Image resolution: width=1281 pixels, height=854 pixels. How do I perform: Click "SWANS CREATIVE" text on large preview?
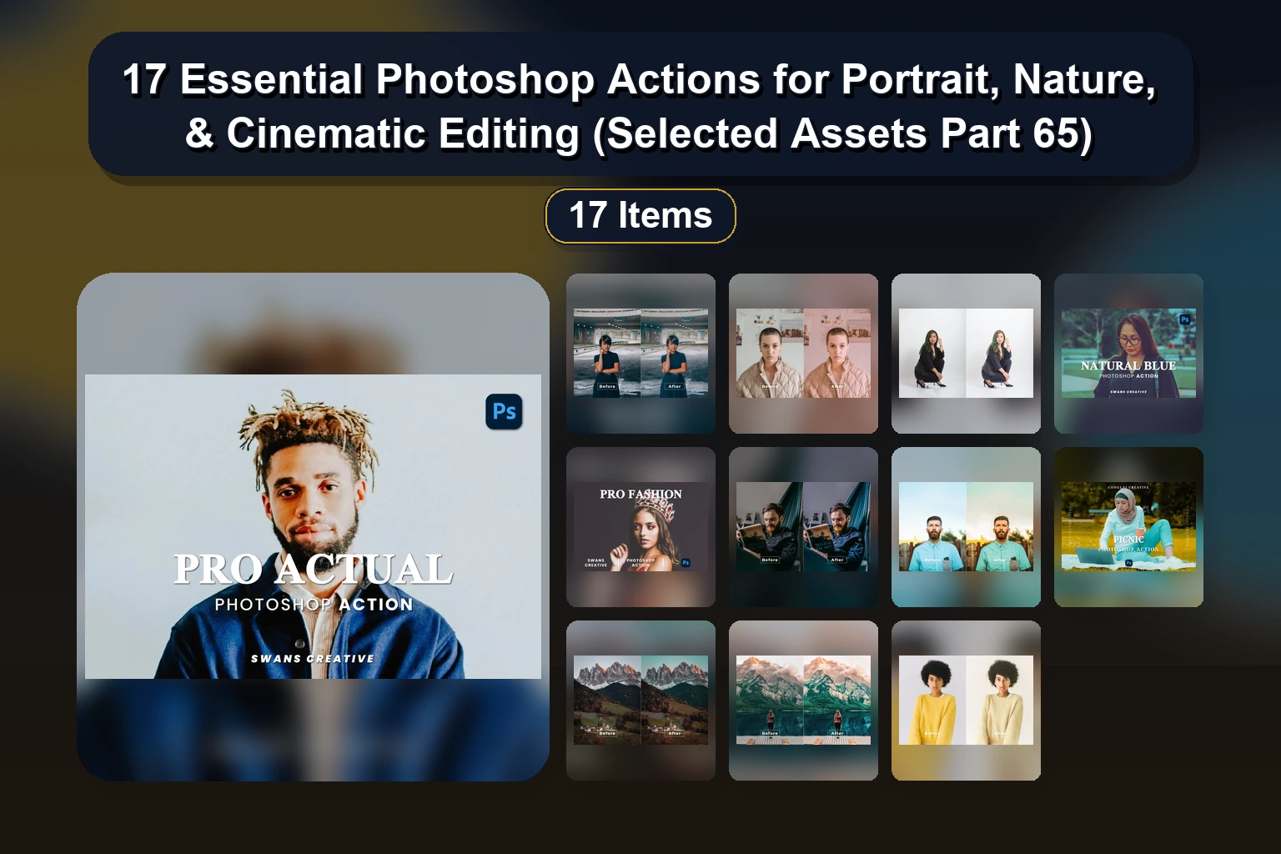pos(313,659)
